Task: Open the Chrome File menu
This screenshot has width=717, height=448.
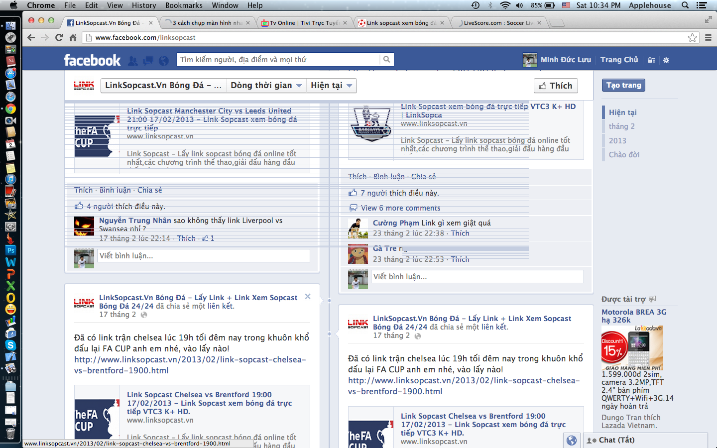Action: point(70,5)
